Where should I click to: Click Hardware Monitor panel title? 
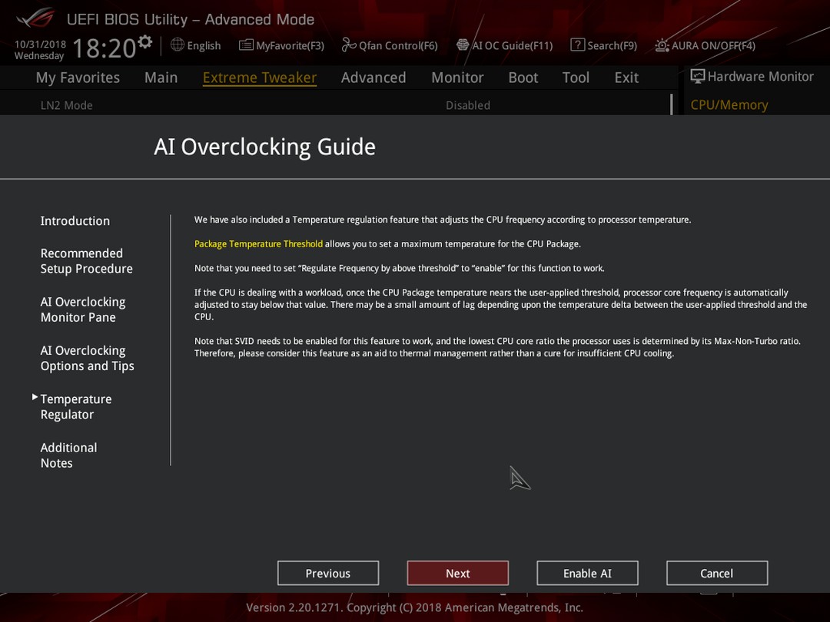760,77
